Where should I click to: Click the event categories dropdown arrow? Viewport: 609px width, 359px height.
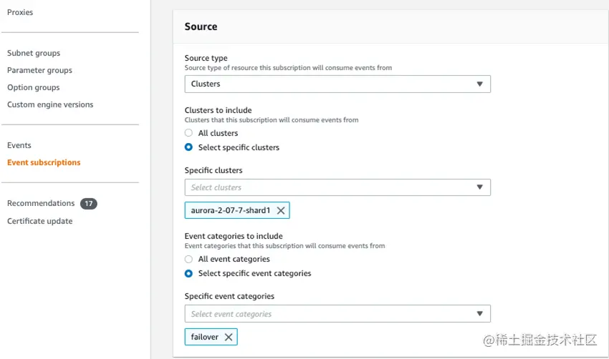coord(480,315)
